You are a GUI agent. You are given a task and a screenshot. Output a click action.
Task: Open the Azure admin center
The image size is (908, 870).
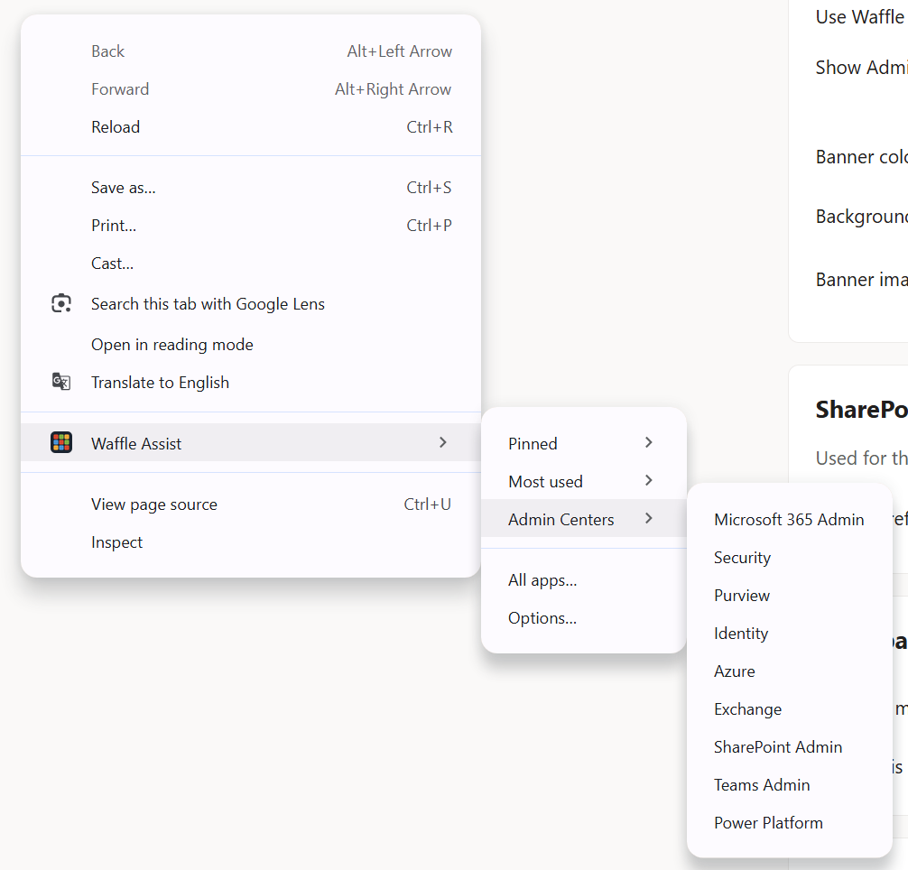(x=789, y=671)
